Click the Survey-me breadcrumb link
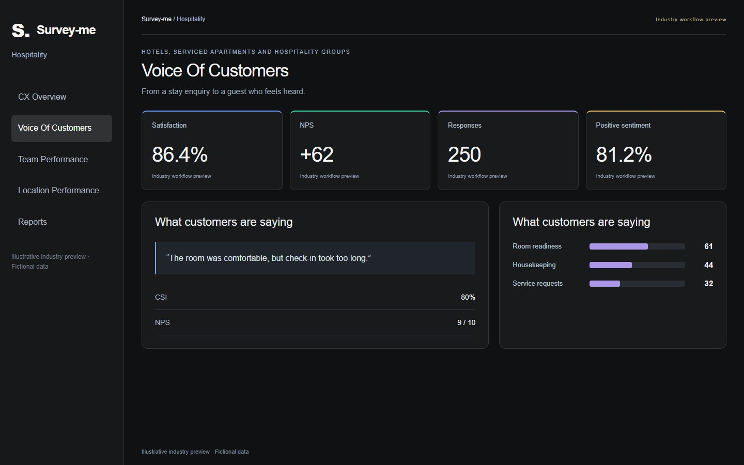The width and height of the screenshot is (744, 465). click(156, 19)
